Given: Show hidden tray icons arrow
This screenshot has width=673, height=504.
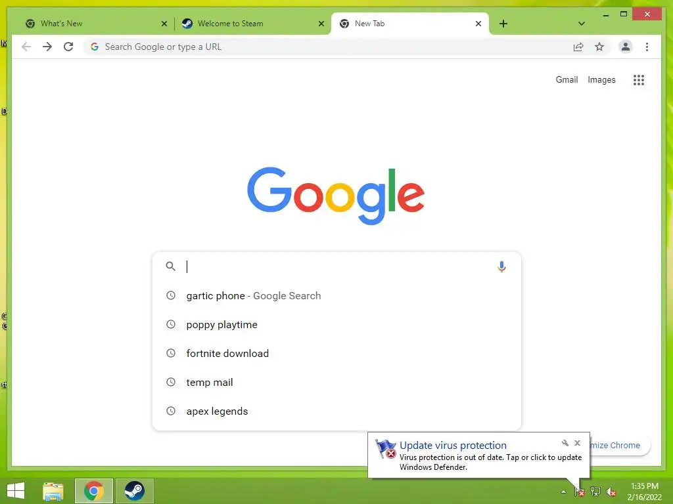Looking at the screenshot, I should coord(563,492).
